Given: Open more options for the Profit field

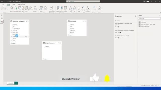Looking at the screenshot, I should tap(28, 36).
